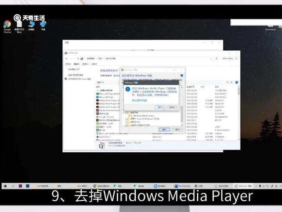
Task: Click the Adobe Genuine Service program icon
Action: click(97, 110)
